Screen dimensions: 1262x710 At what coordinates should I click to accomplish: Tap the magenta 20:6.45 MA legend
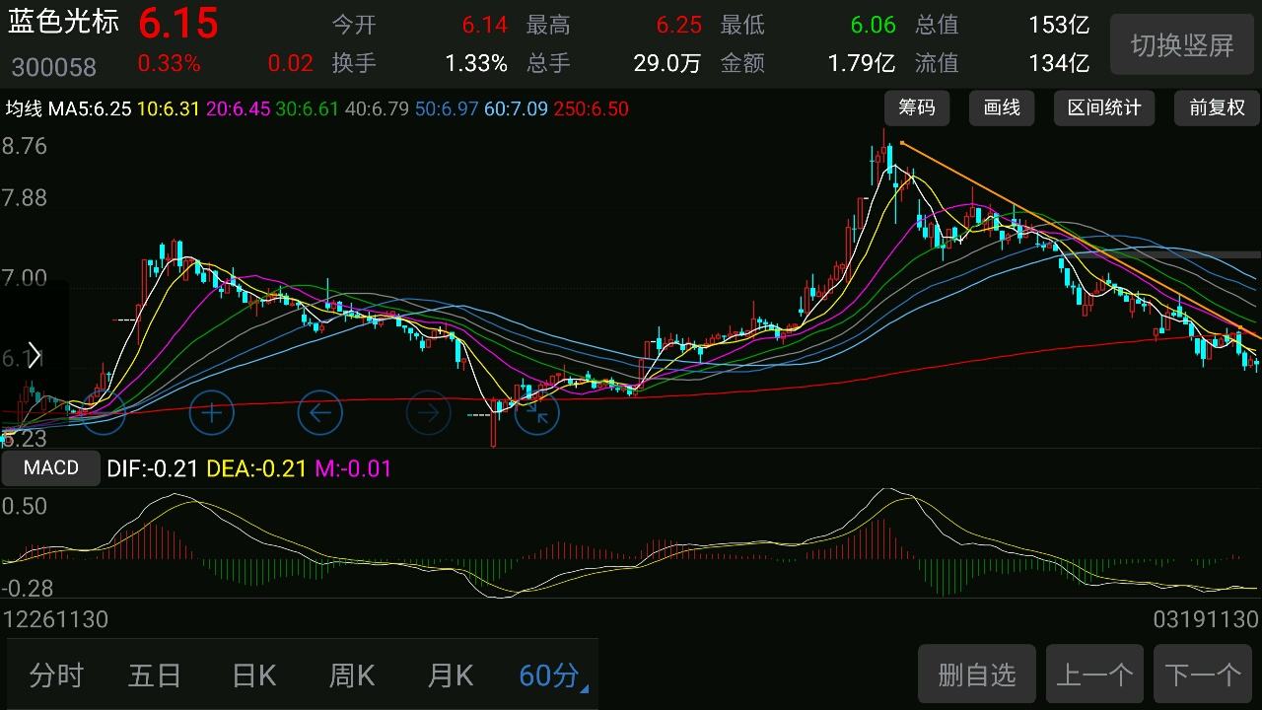click(x=239, y=108)
